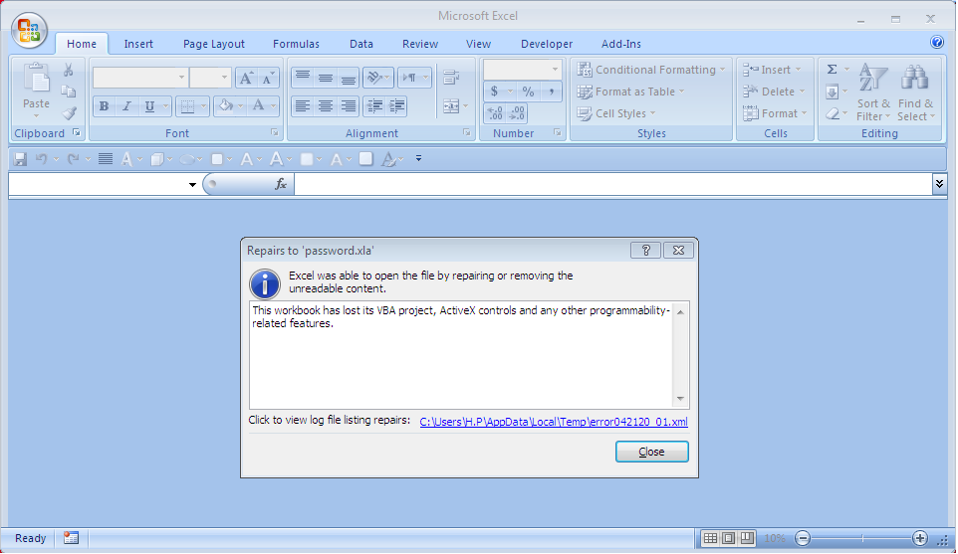Click the Grow Font icon
Image resolution: width=958 pixels, height=554 pixels.
click(x=246, y=78)
